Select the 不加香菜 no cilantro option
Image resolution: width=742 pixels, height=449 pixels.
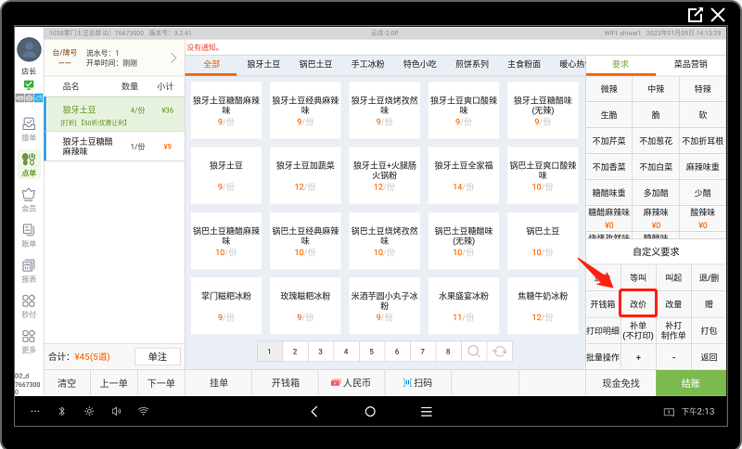pyautogui.click(x=609, y=167)
